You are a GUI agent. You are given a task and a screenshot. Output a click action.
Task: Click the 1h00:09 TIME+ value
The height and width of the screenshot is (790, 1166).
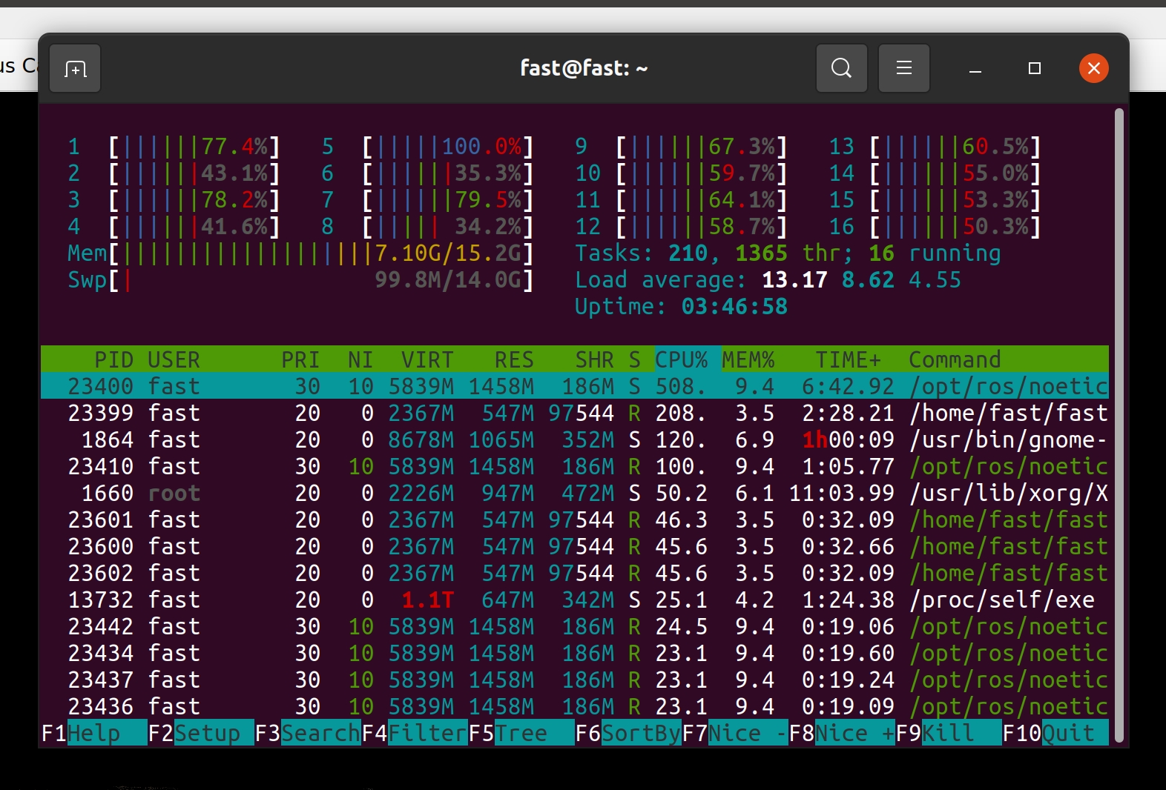tap(848, 439)
